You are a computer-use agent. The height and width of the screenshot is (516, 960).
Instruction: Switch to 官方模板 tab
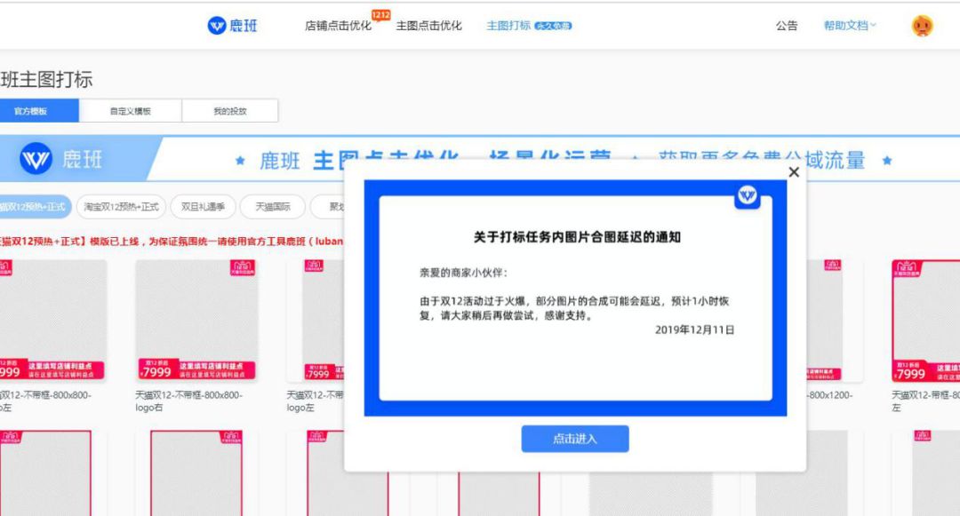click(x=39, y=111)
